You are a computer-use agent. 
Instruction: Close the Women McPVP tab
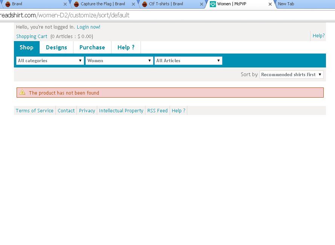coord(270,5)
